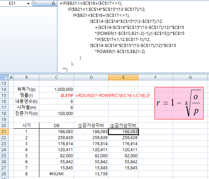Image resolution: width=209 pixels, height=179 pixels.
Task: Select row 19 header
Action: tap(4, 119)
